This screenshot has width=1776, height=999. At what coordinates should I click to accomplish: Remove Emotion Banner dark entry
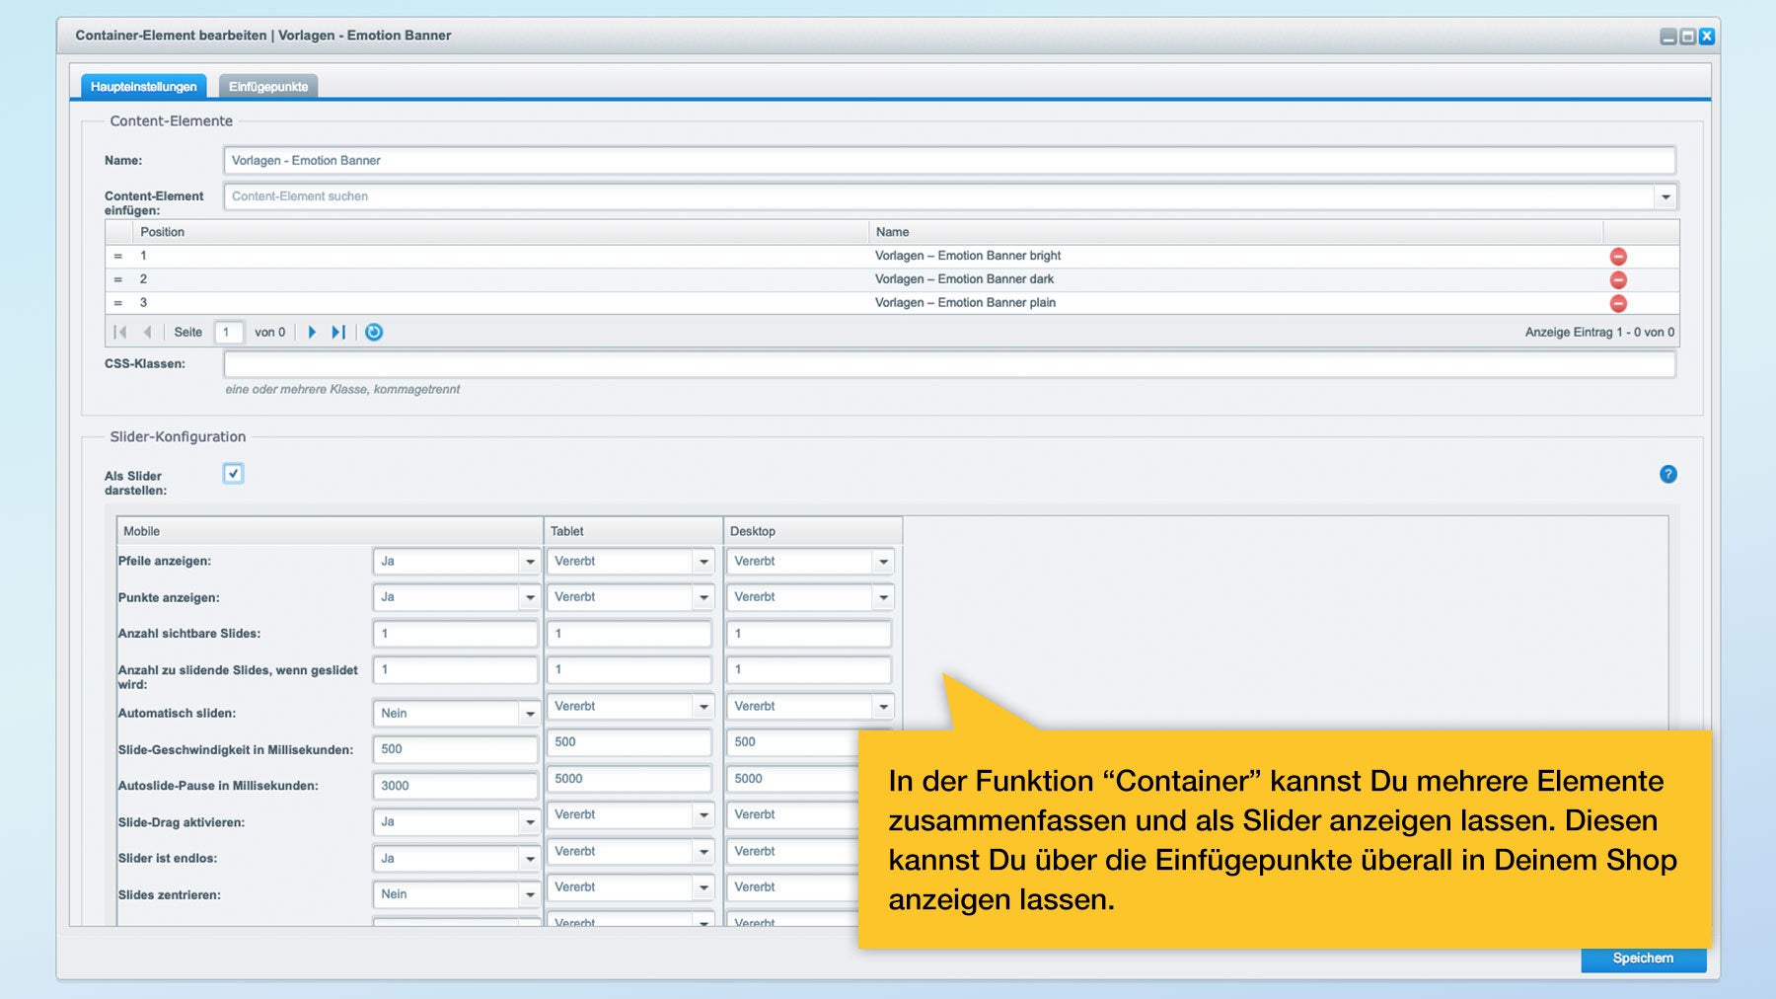point(1618,280)
